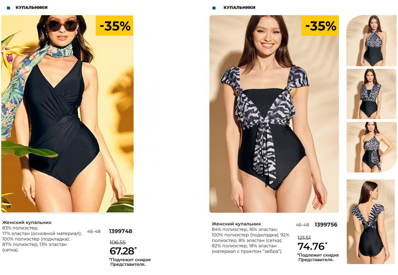Screen dimensions: 398x275
Task: View the one-shoulder styling thumbnail
Action: point(372,147)
